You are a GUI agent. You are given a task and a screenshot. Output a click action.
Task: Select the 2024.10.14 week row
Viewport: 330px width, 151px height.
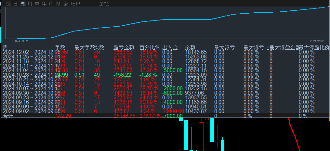pyautogui.click(x=165, y=84)
